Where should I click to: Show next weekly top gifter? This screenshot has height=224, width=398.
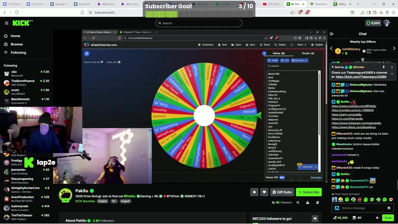point(394,49)
